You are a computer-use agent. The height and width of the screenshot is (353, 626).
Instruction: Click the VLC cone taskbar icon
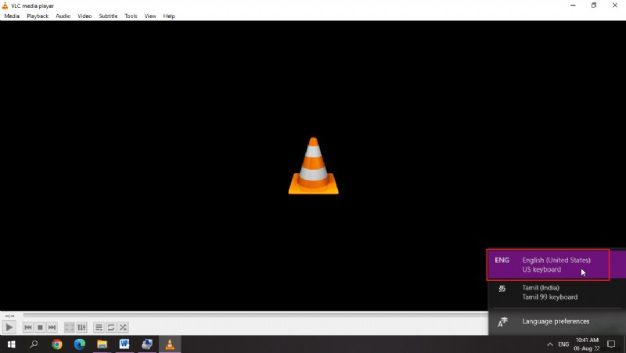(x=170, y=344)
